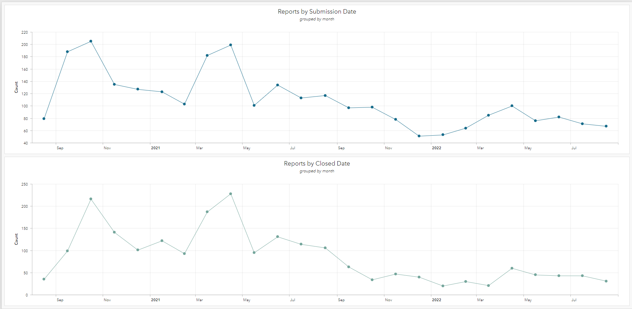The width and height of the screenshot is (632, 309).
Task: Click the Reports by Submission Date title
Action: click(317, 11)
